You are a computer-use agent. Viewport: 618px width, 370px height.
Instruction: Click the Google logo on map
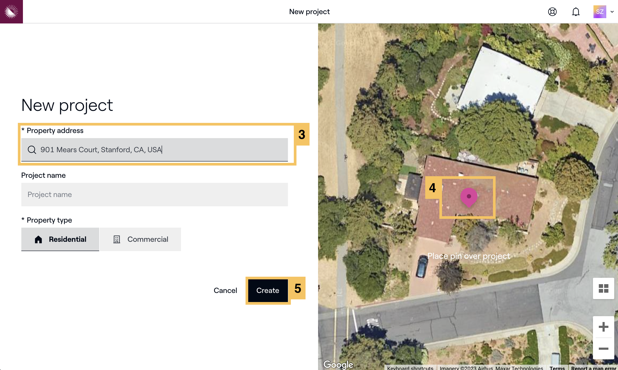[338, 364]
